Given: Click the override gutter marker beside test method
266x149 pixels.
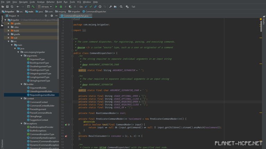Looking at the screenshot, I should pos(66,125).
